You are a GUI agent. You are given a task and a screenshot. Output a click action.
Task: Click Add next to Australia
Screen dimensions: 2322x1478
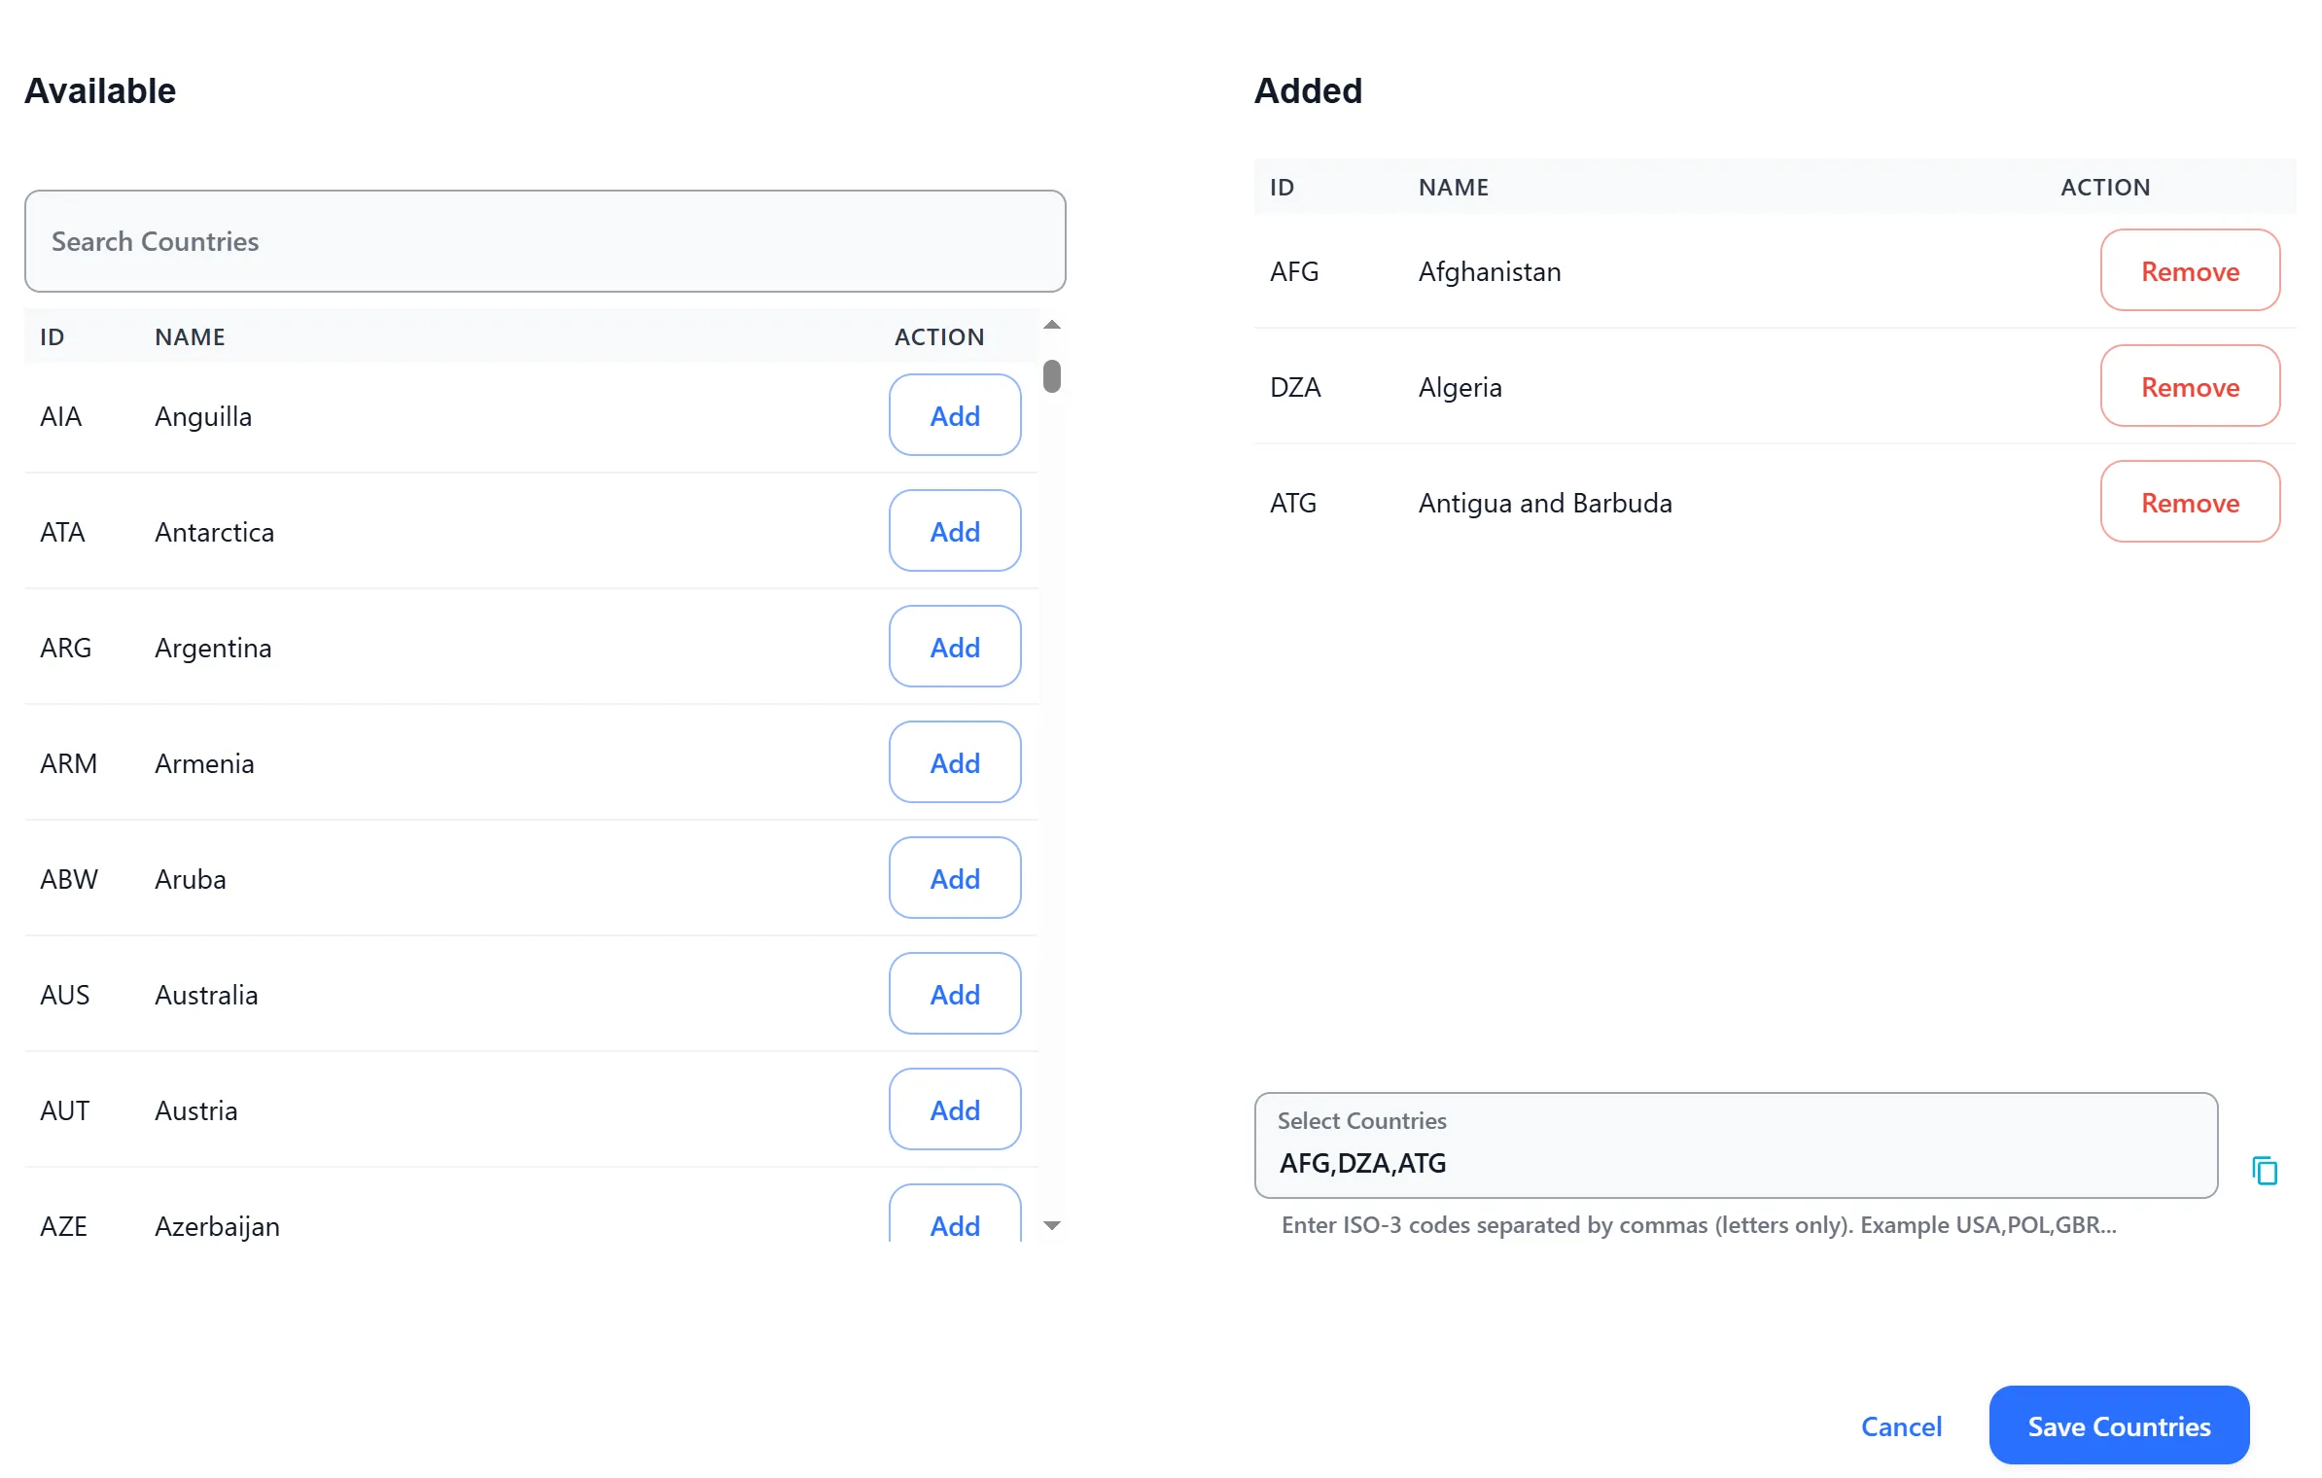954,995
